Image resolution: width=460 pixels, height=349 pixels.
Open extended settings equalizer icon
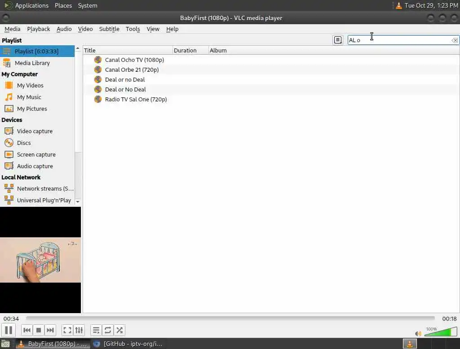[x=79, y=330]
